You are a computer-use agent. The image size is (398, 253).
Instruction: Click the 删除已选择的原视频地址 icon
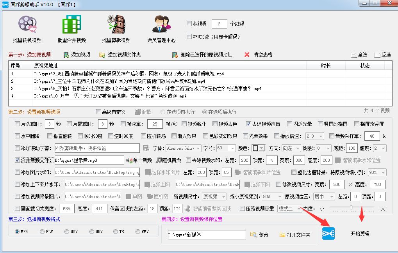(x=176, y=54)
